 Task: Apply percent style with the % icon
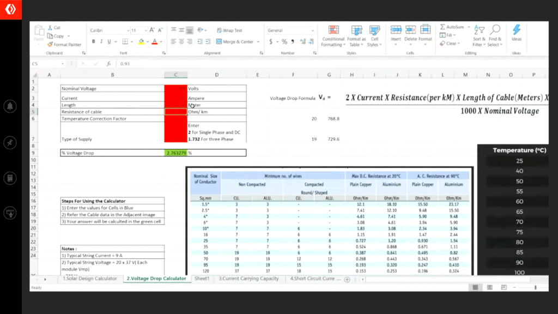[x=284, y=41]
